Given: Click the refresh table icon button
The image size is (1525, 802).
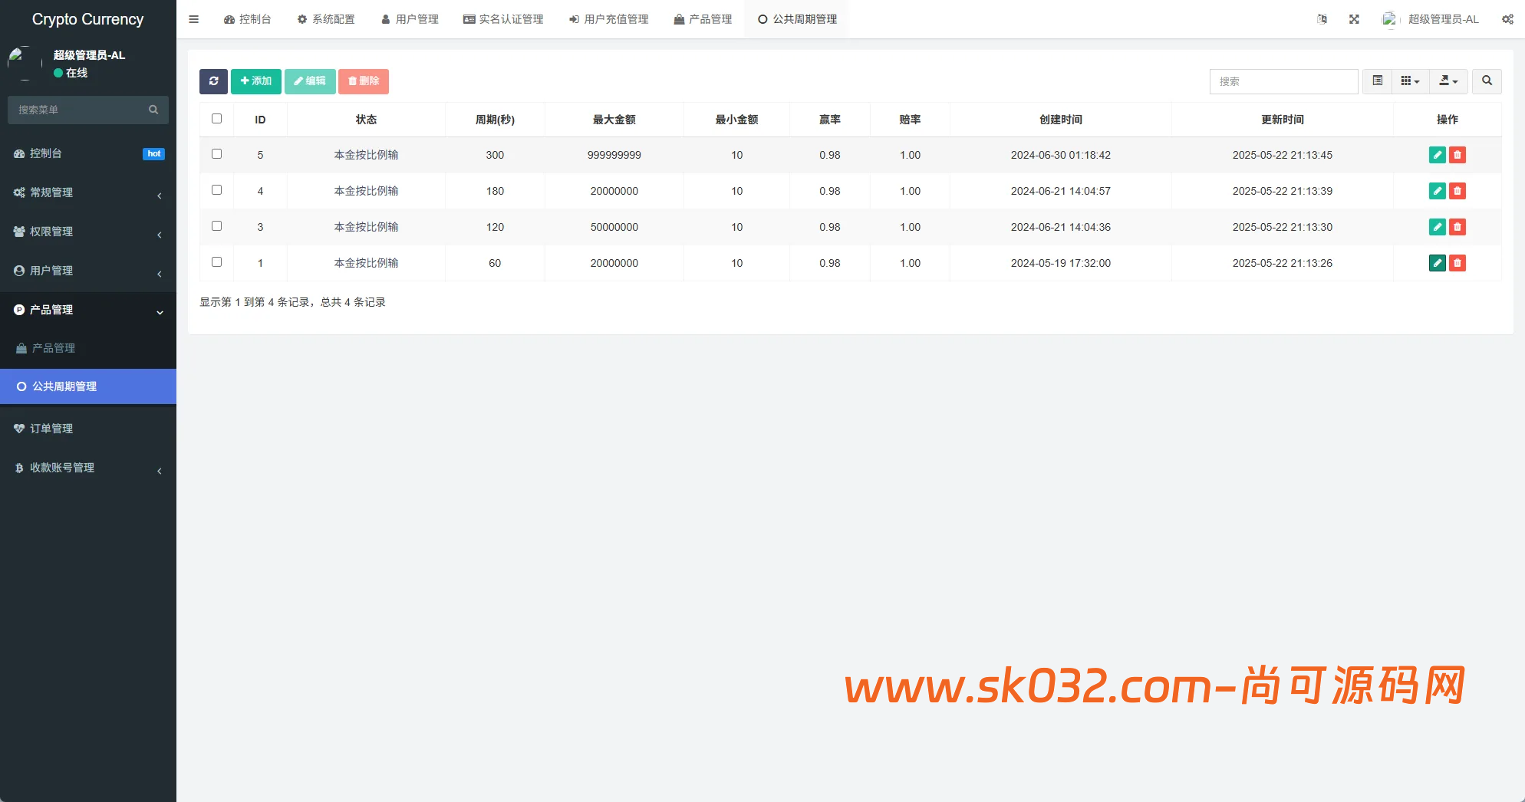Looking at the screenshot, I should click(x=213, y=81).
